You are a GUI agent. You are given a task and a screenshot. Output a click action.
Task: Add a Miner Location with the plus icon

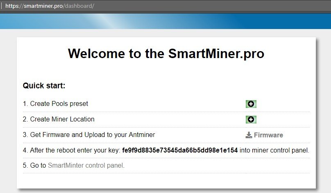(x=251, y=119)
